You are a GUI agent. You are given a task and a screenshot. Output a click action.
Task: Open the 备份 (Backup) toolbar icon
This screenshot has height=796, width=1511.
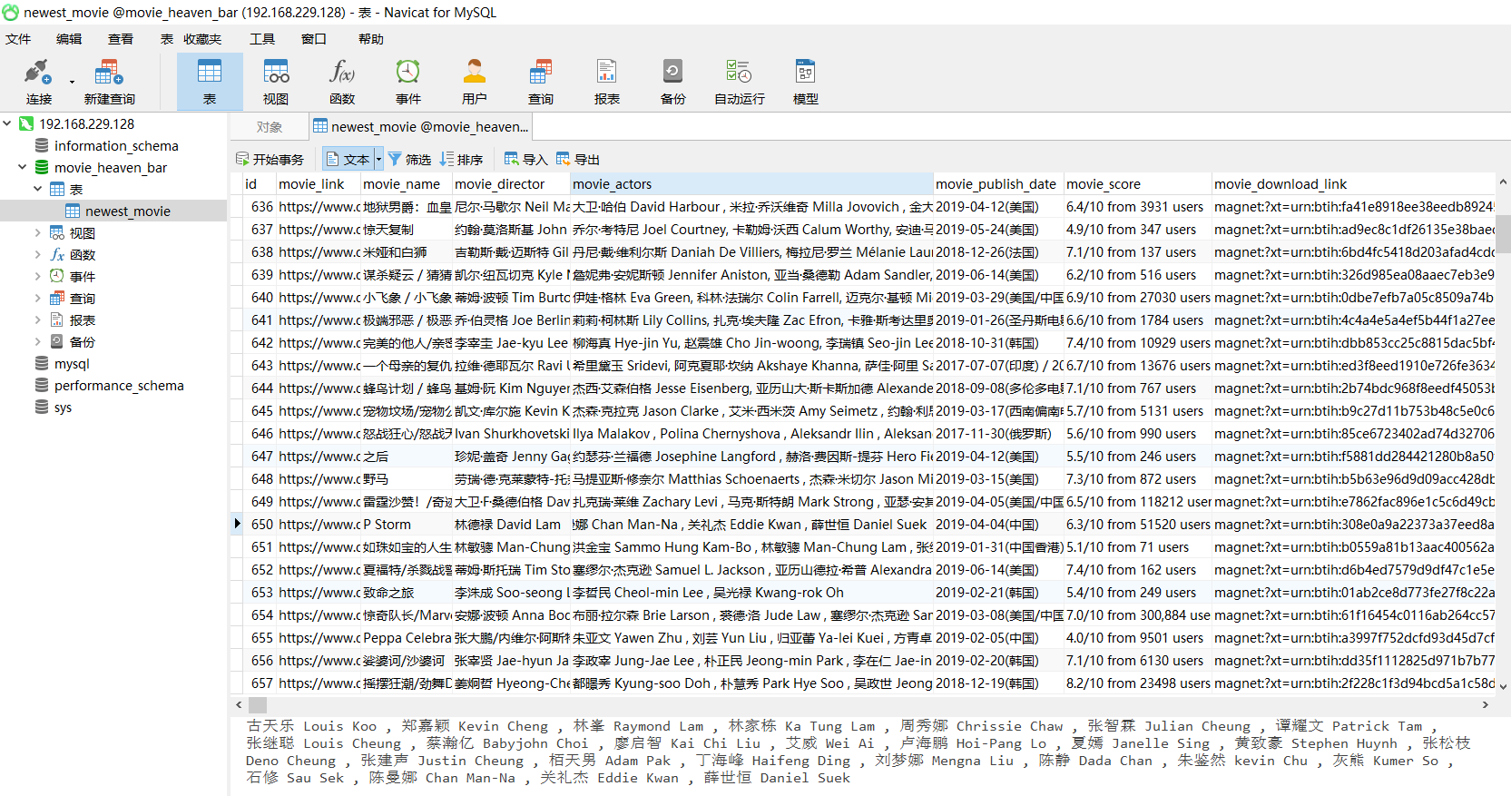[x=673, y=81]
